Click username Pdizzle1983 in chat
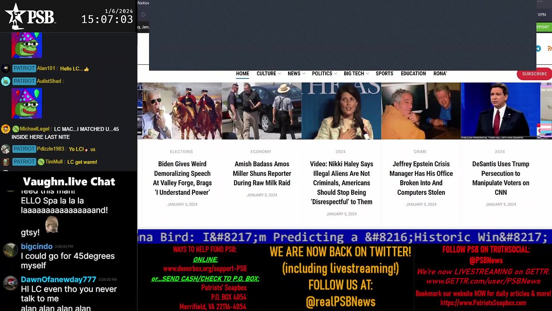552x311 pixels. [50, 149]
